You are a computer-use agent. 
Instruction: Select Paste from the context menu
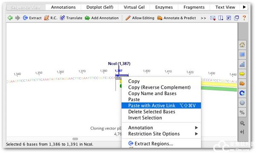coord(161,99)
